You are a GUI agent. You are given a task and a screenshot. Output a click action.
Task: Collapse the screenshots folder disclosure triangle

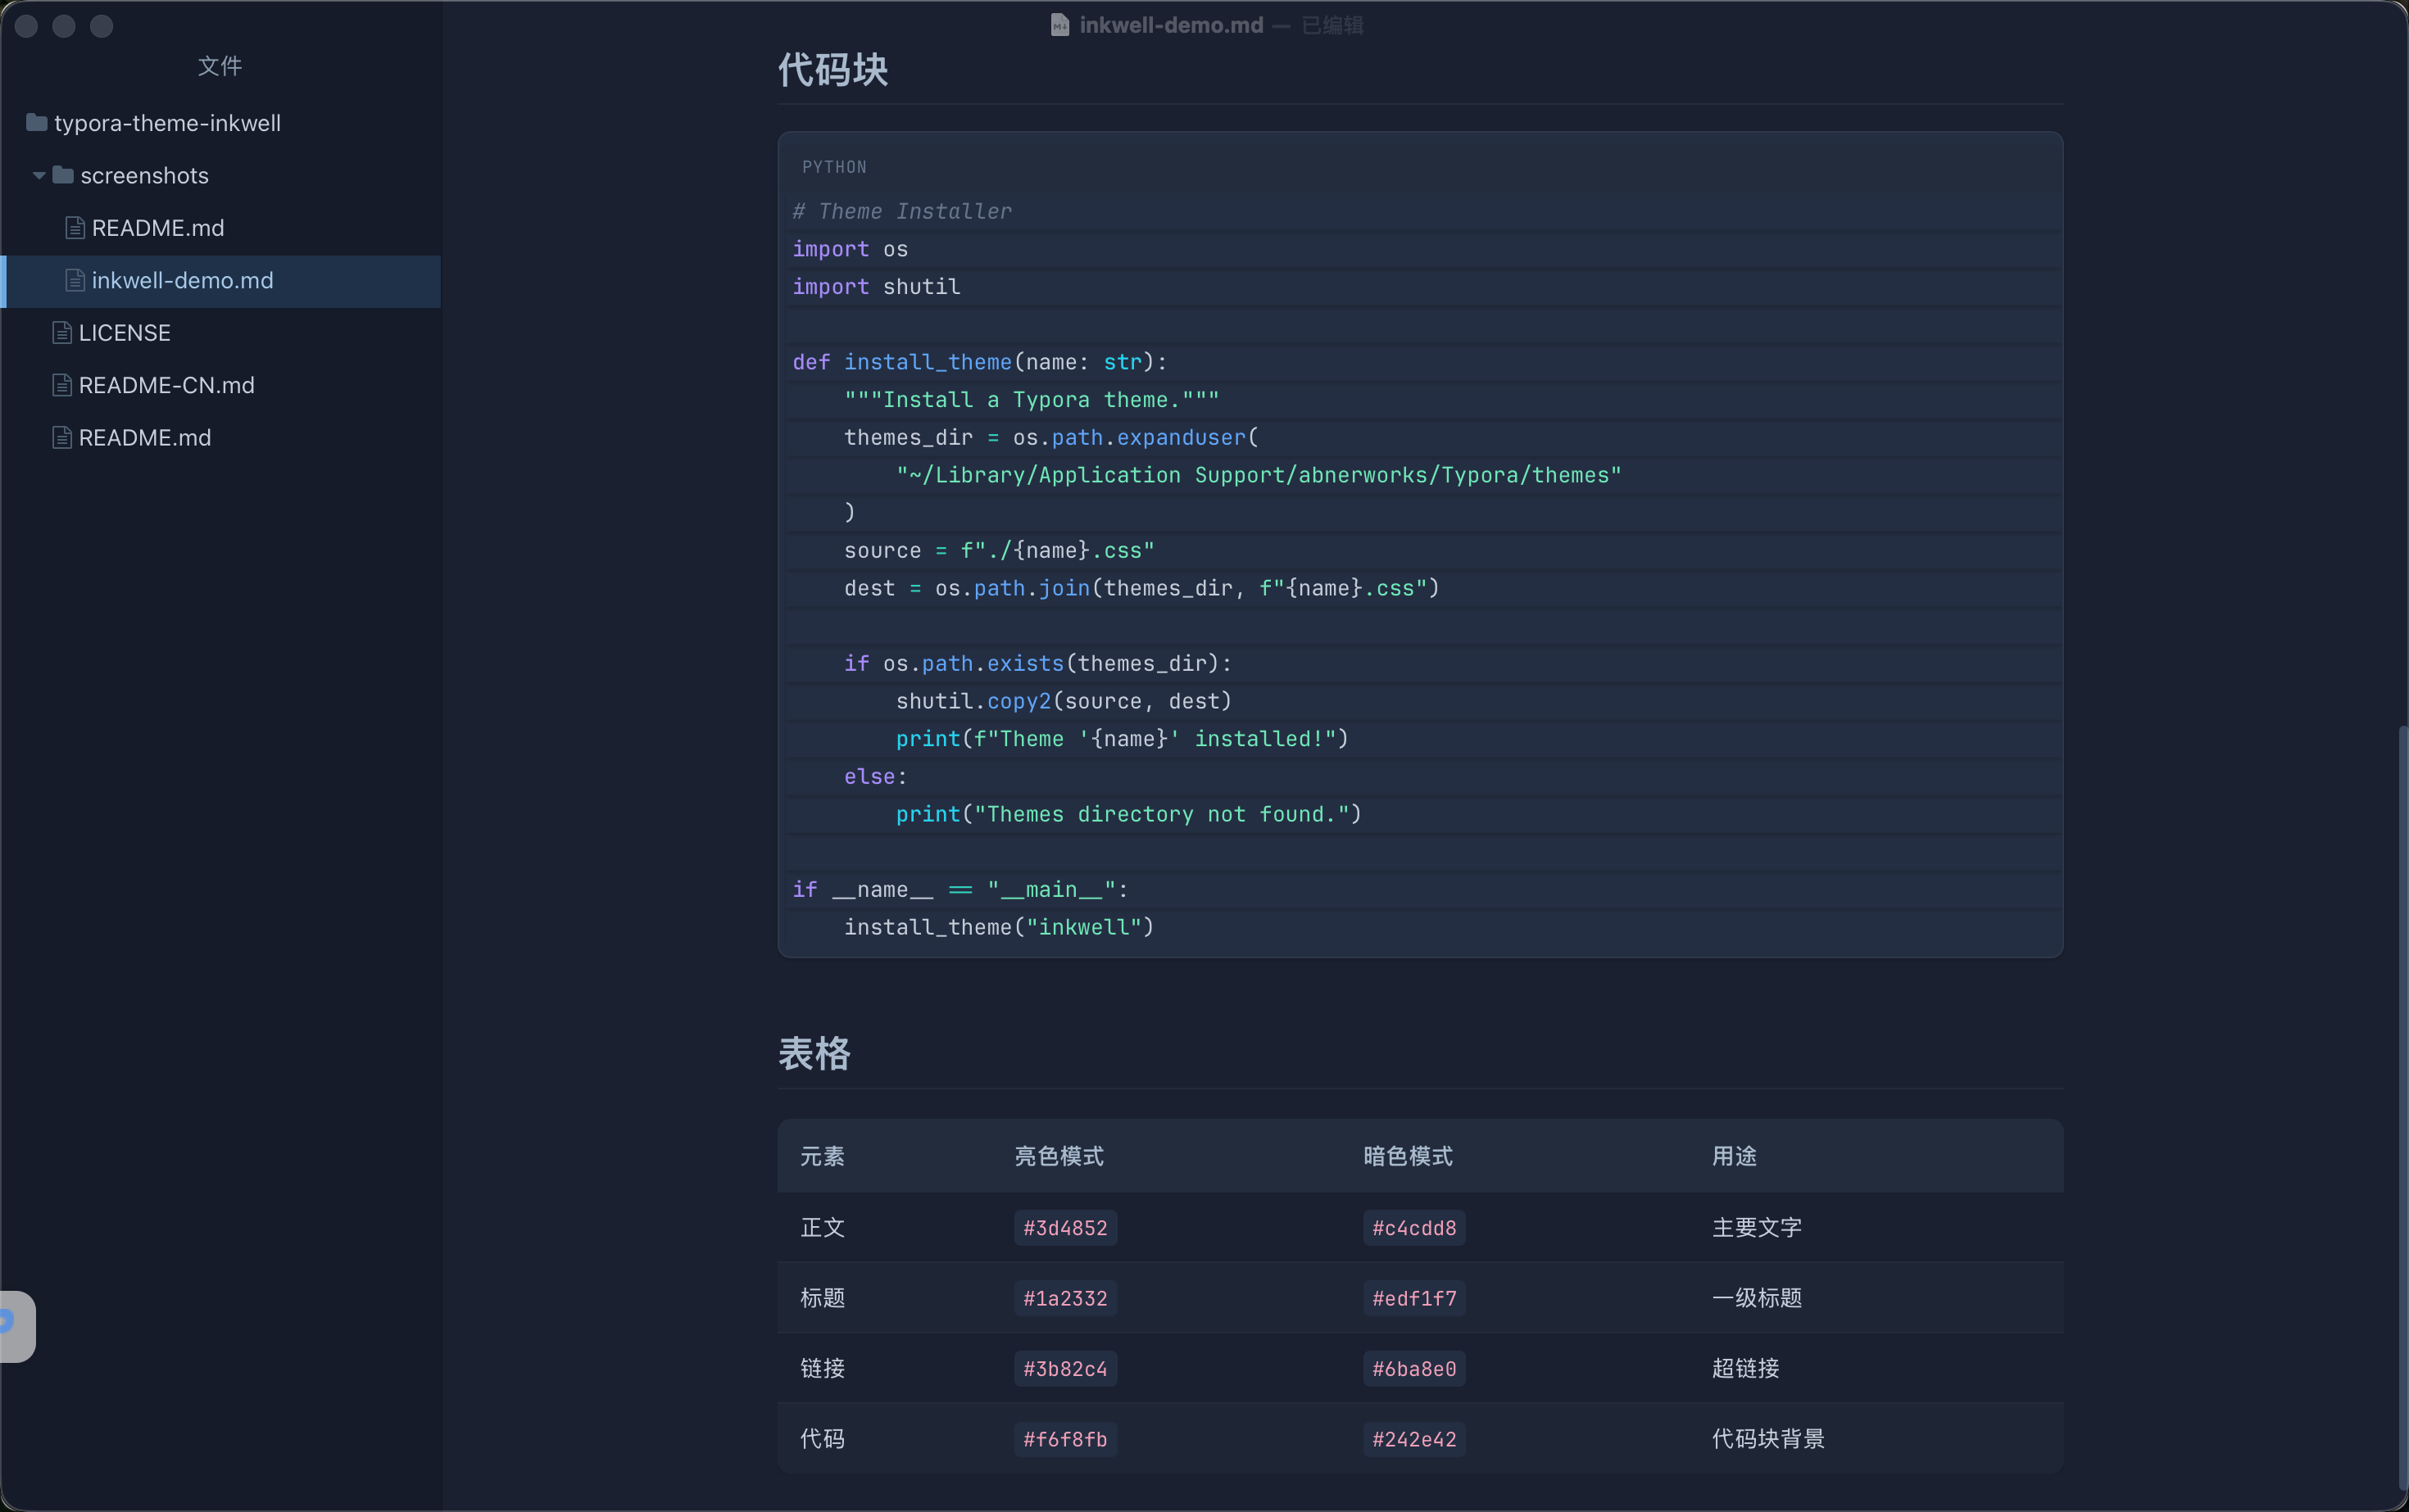coord(39,176)
